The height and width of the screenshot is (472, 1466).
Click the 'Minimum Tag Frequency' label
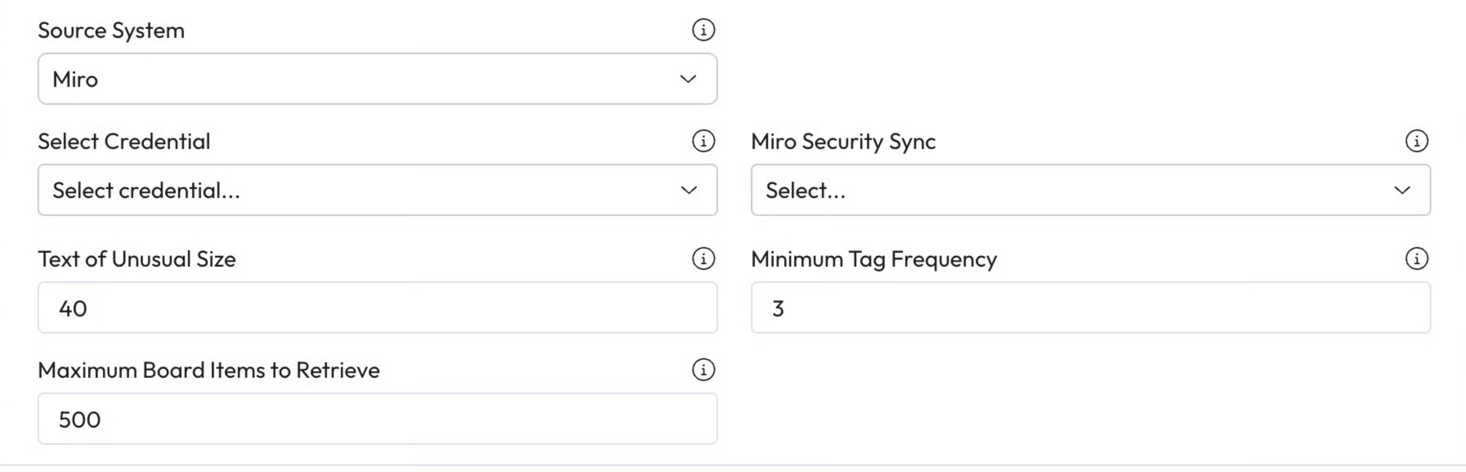click(874, 259)
